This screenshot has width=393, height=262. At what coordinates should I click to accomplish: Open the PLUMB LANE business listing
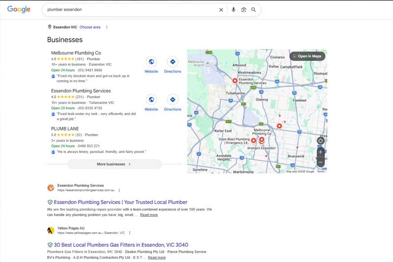click(65, 129)
